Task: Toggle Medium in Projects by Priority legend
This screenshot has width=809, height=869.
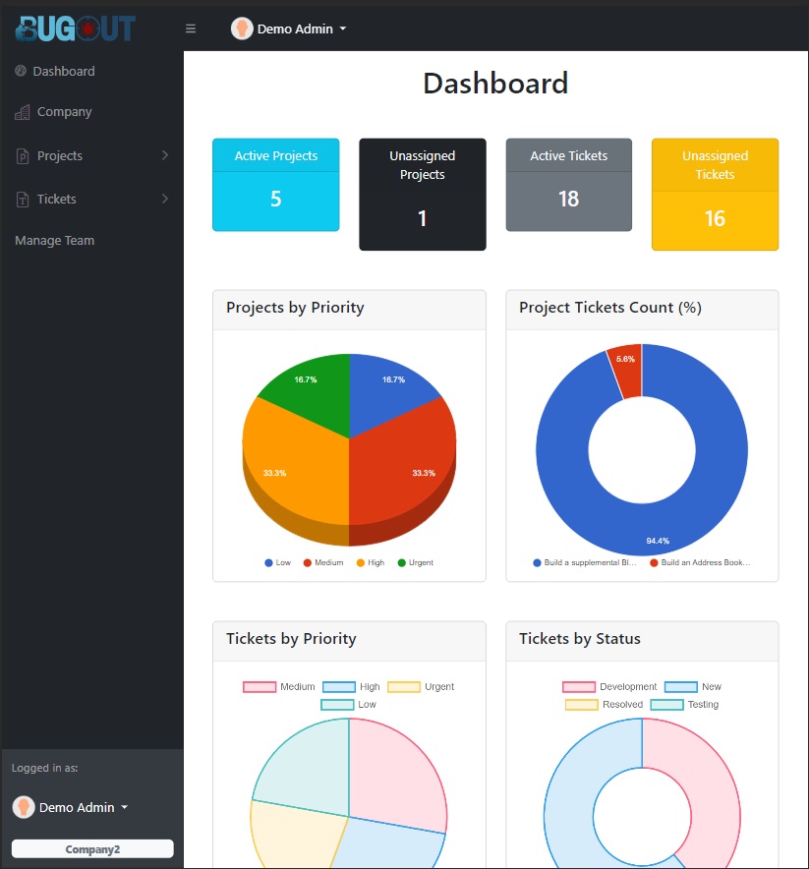Action: (x=323, y=562)
